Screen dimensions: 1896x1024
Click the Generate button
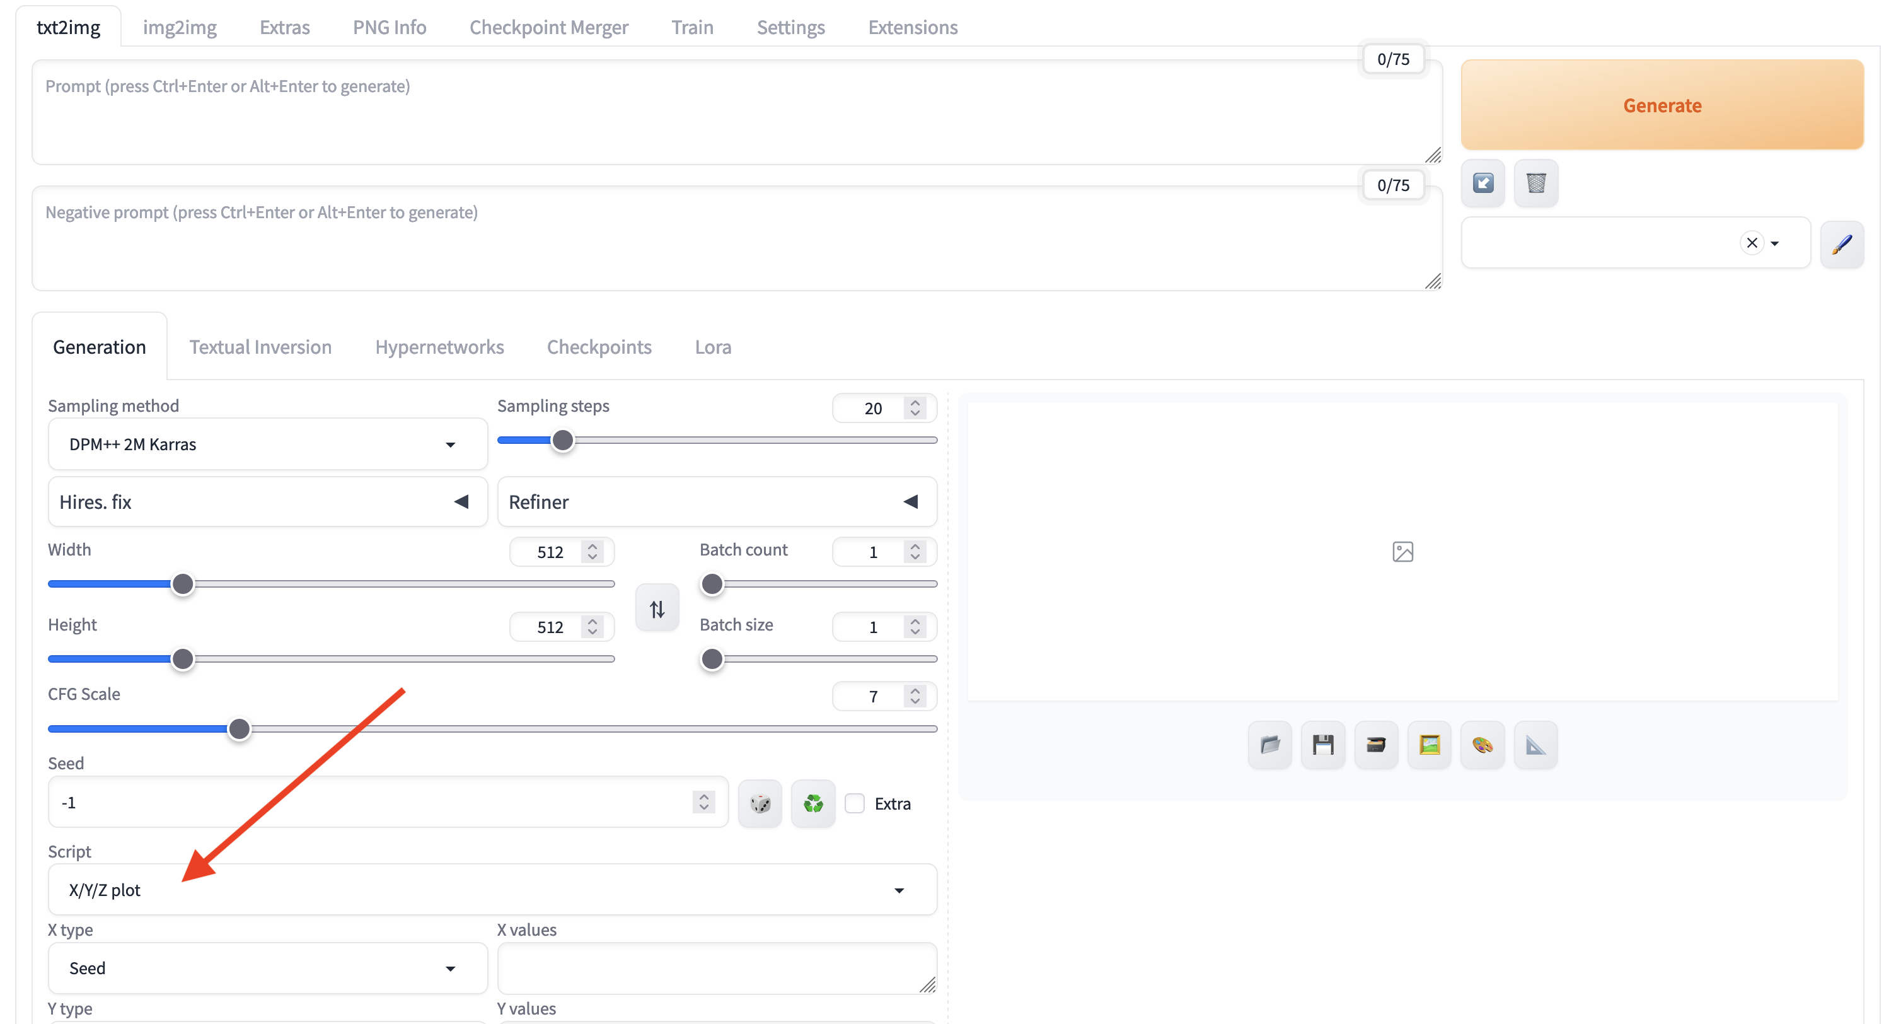coord(1662,105)
